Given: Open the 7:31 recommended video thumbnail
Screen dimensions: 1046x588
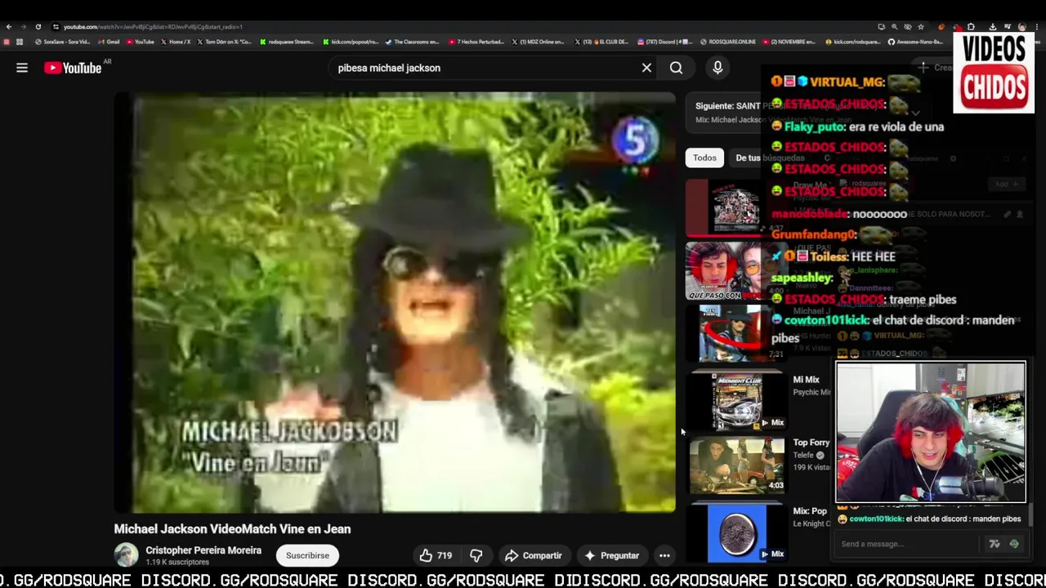Looking at the screenshot, I should coord(735,332).
